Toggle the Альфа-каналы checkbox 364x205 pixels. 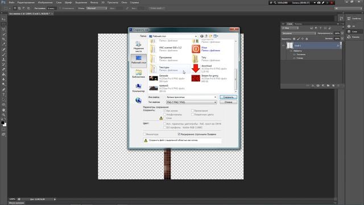tap(164, 114)
